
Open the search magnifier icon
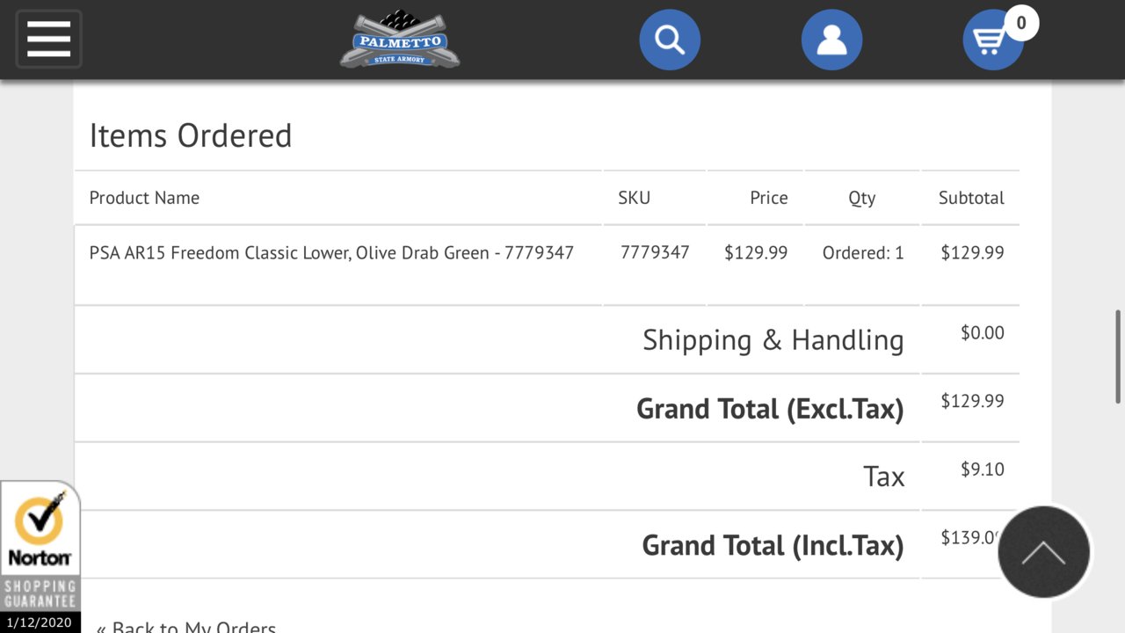point(670,40)
